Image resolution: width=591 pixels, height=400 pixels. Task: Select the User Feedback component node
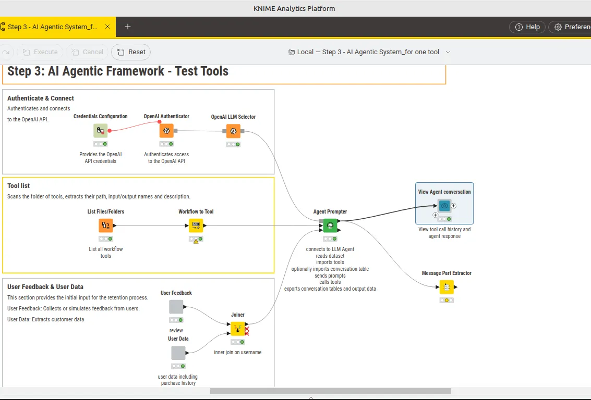coord(176,306)
